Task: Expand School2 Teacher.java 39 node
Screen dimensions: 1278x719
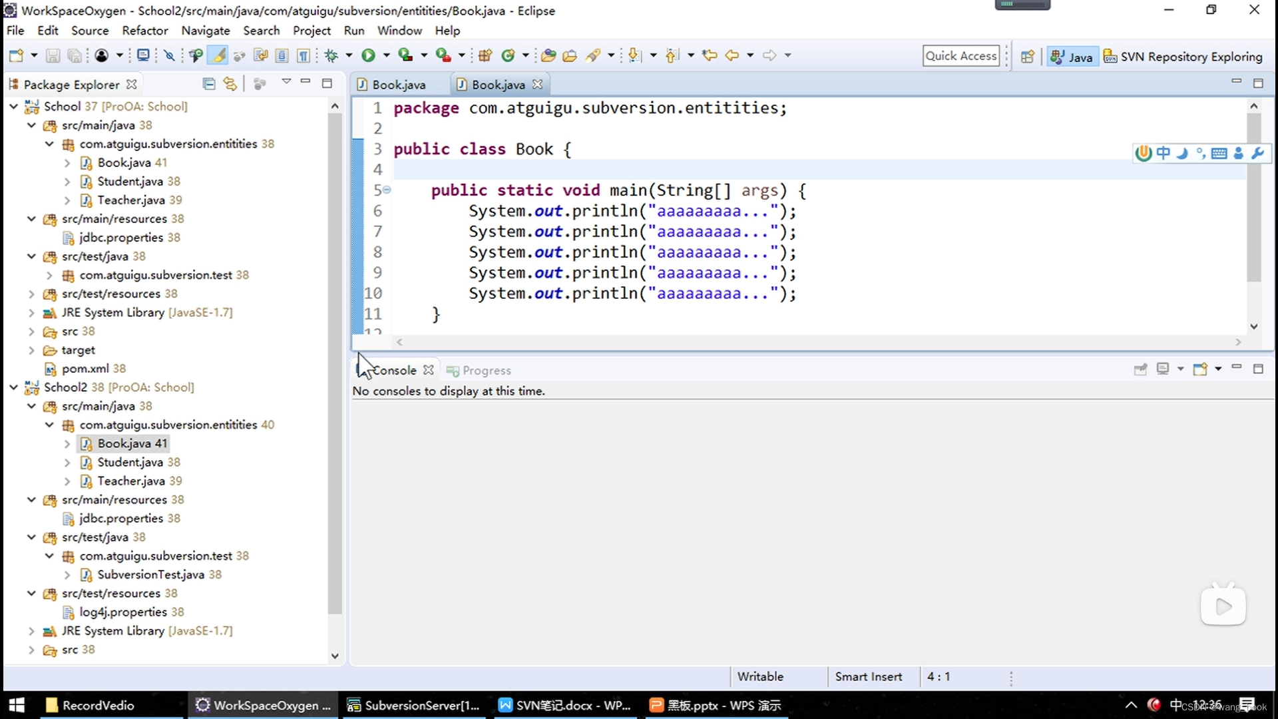Action: (x=67, y=481)
